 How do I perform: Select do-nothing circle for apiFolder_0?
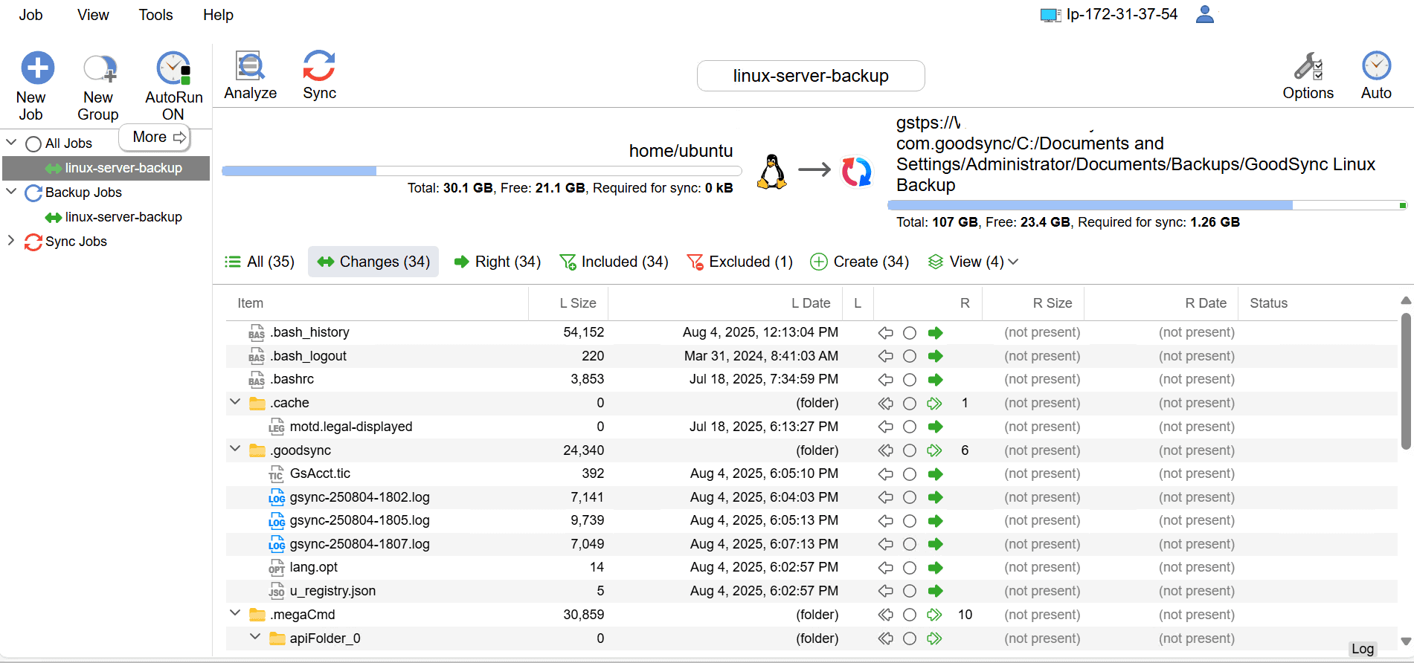[910, 638]
